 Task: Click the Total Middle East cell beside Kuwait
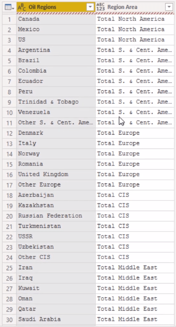point(135,288)
